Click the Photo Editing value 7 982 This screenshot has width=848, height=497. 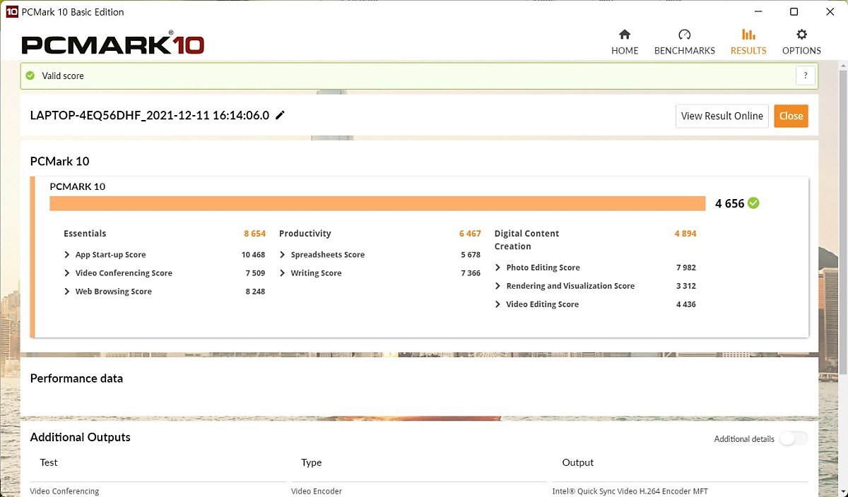686,268
